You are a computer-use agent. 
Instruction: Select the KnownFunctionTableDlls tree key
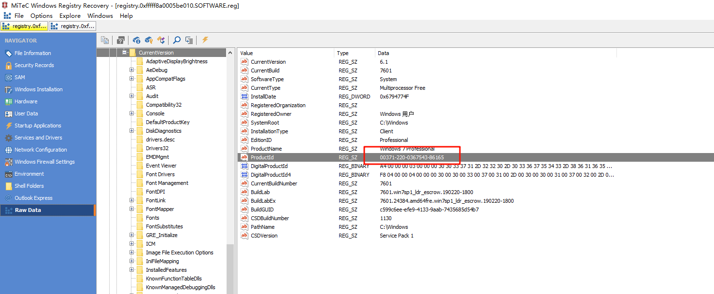click(x=174, y=279)
